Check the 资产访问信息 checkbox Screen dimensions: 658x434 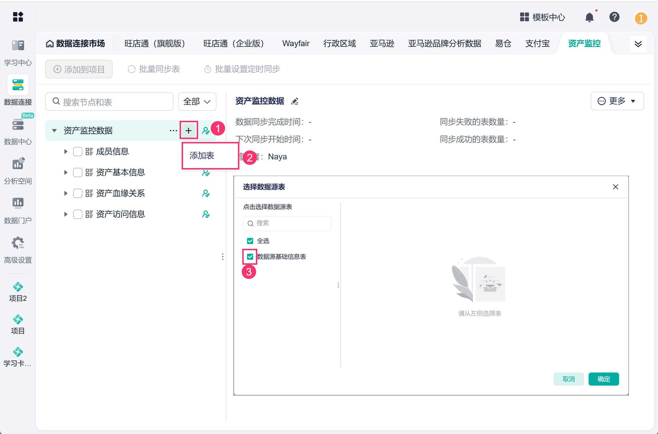(77, 214)
